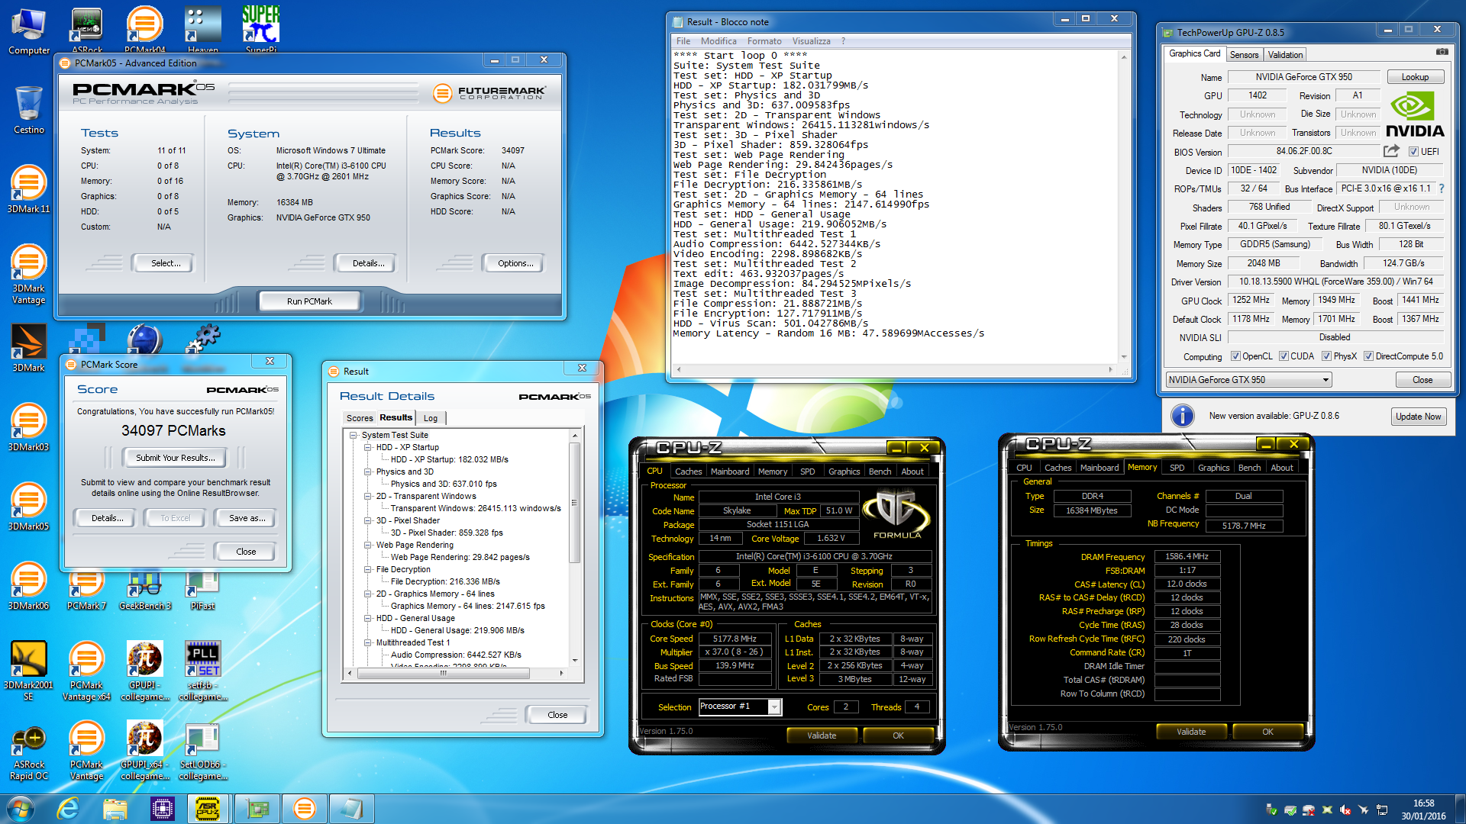Launch the 3DMark Vantage desktop shortcut
Image resolution: width=1466 pixels, height=824 pixels.
click(29, 273)
